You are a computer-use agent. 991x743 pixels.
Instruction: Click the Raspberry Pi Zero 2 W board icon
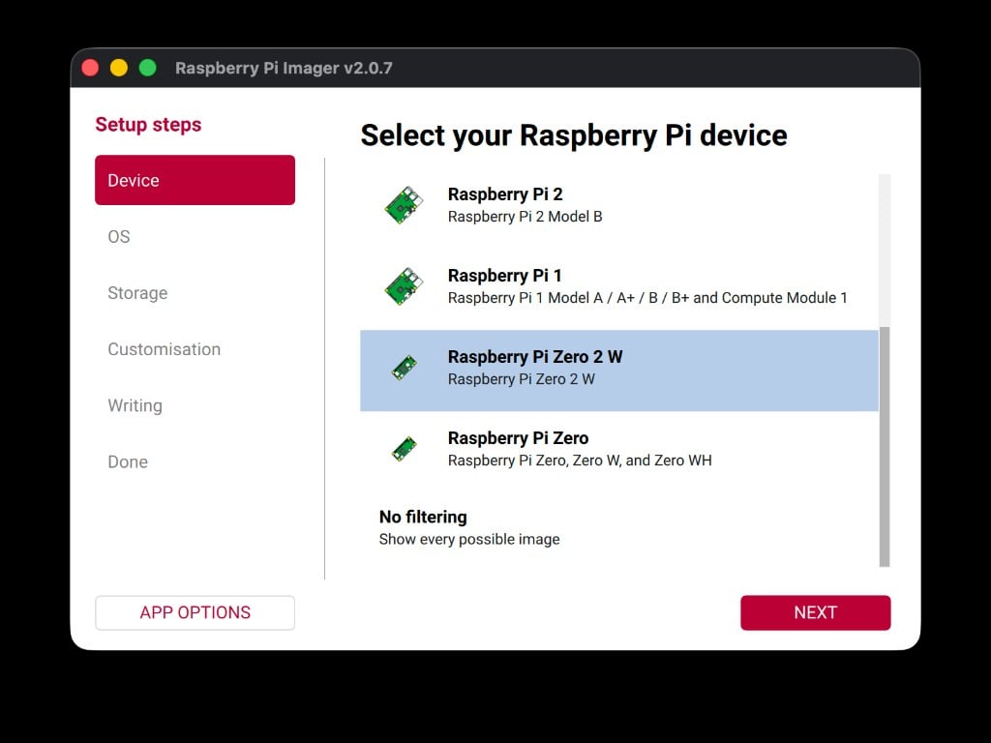click(405, 368)
